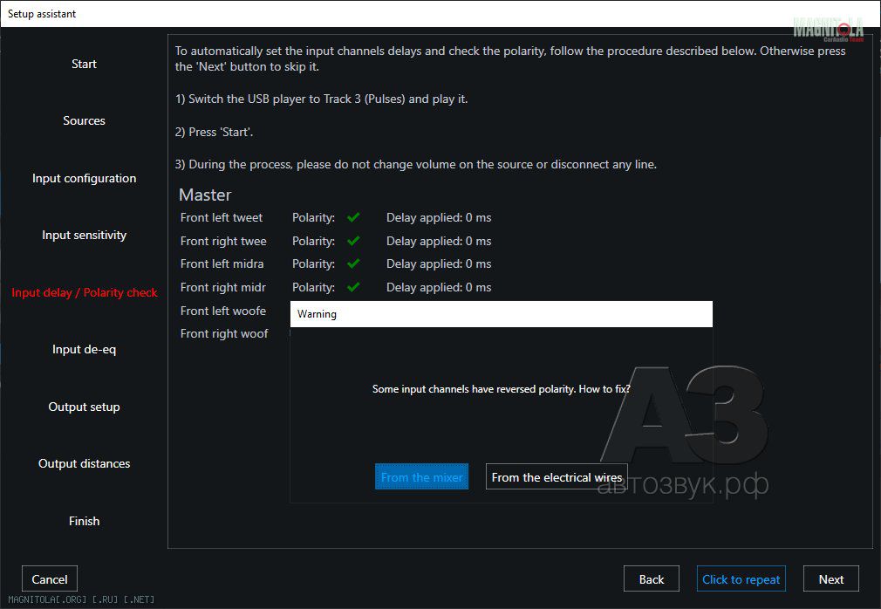Select the 'Front right twee' channel label
Screen dimensions: 881x609
pos(223,241)
